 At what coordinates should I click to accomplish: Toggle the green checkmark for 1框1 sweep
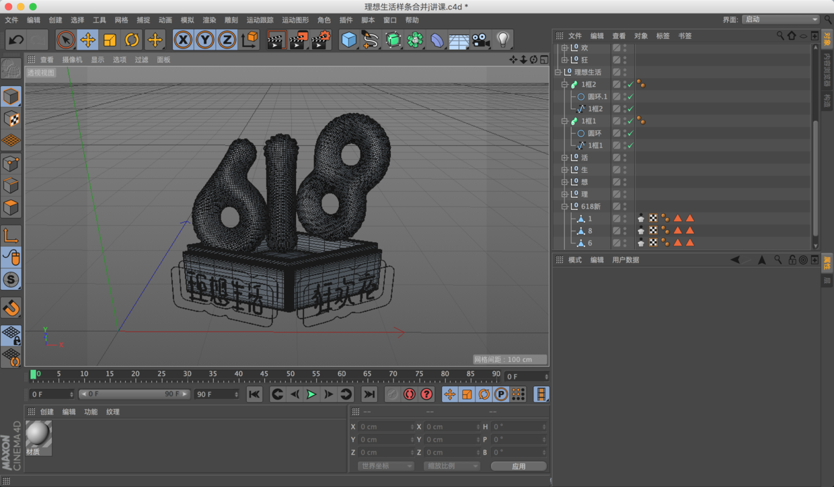(630, 121)
